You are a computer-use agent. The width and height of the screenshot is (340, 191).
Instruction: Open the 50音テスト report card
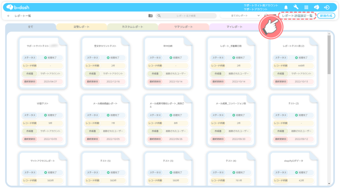coord(43,120)
